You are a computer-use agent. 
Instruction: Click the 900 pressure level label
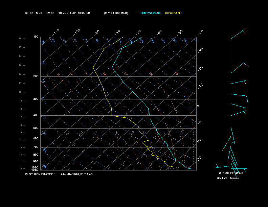pos(36,161)
